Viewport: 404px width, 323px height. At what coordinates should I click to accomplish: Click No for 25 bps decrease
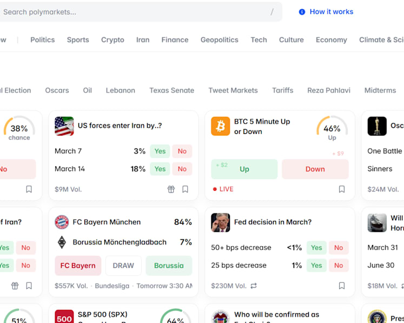pos(339,266)
